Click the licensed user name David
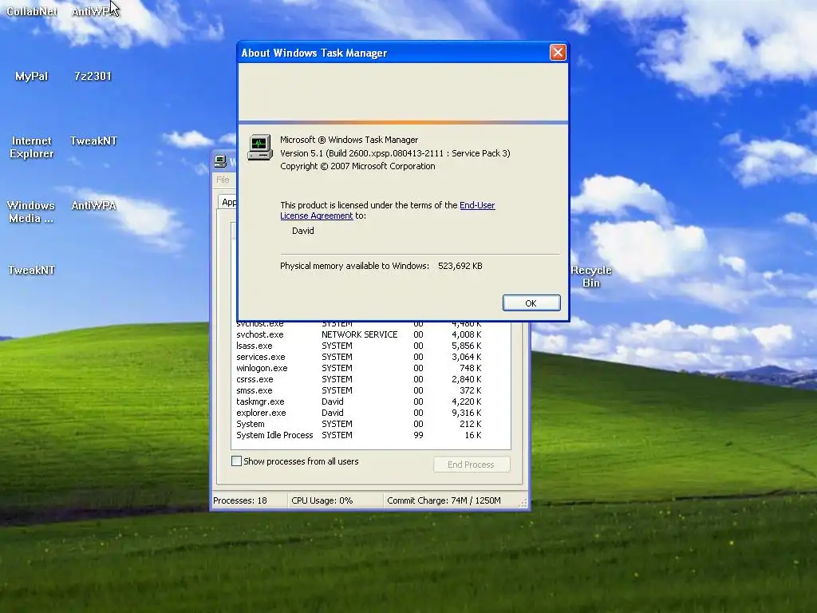817x613 pixels. tap(302, 231)
